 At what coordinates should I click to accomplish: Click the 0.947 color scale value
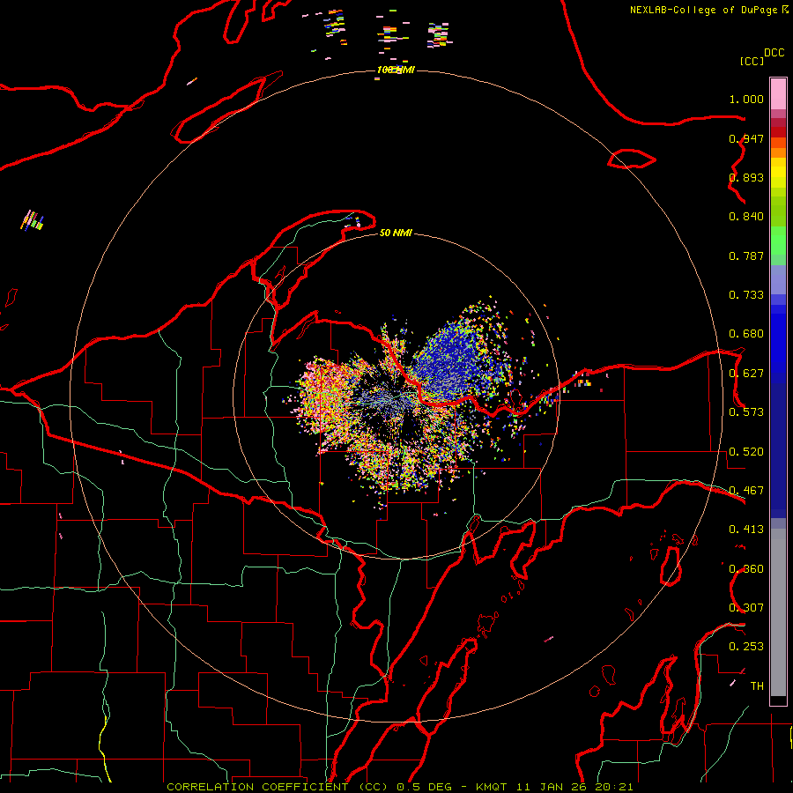746,138
